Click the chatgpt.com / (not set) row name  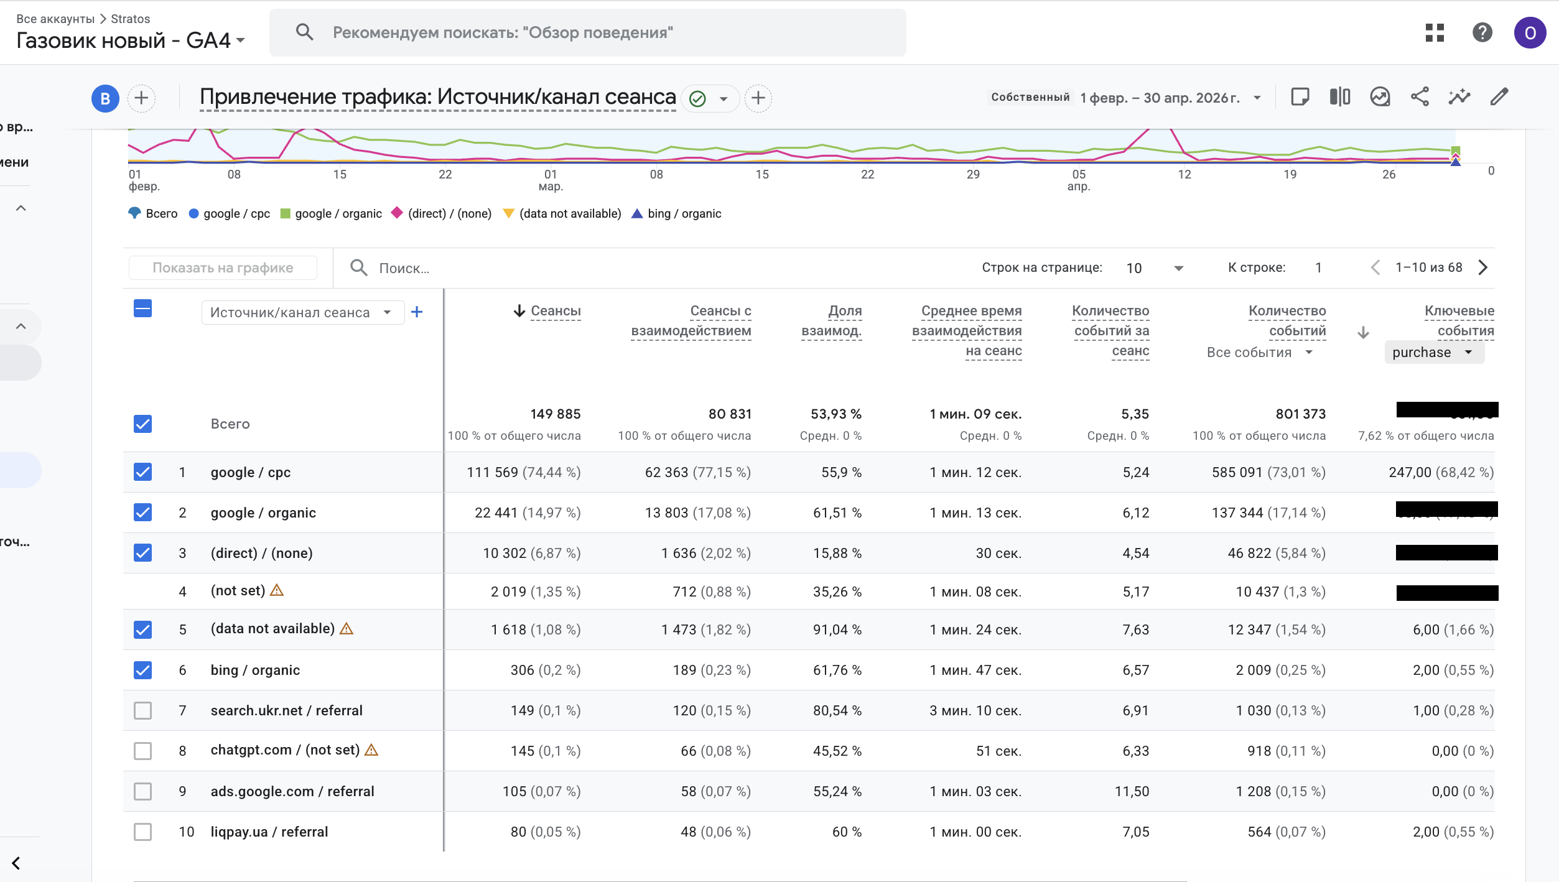click(285, 750)
